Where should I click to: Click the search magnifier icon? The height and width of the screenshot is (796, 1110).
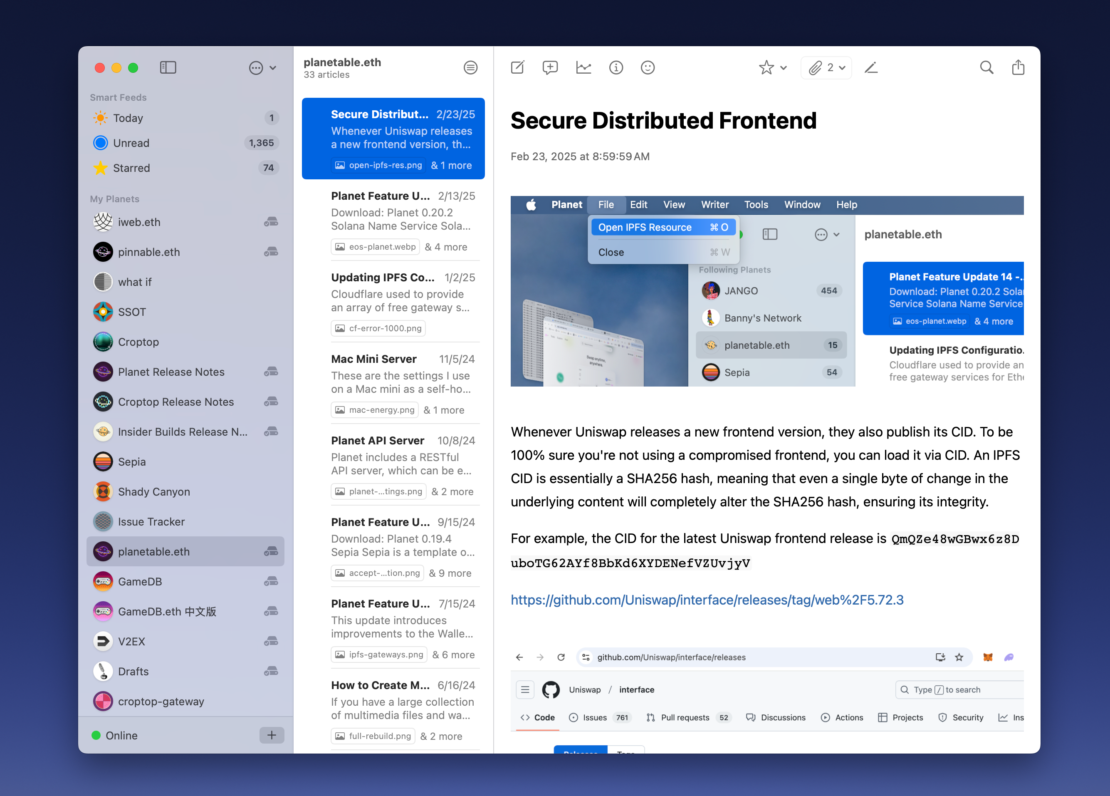pos(986,67)
